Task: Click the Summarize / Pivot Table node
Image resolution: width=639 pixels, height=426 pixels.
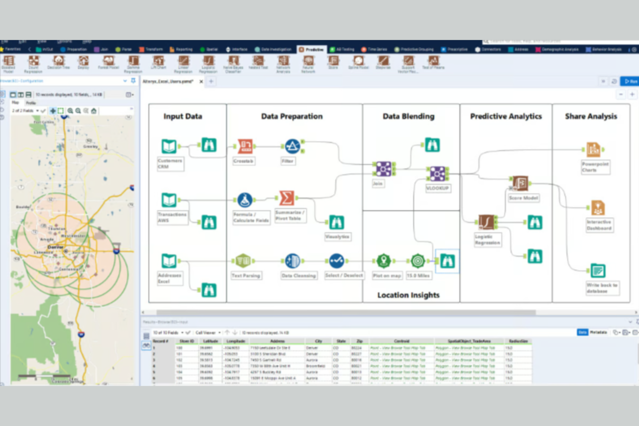Action: tap(286, 198)
